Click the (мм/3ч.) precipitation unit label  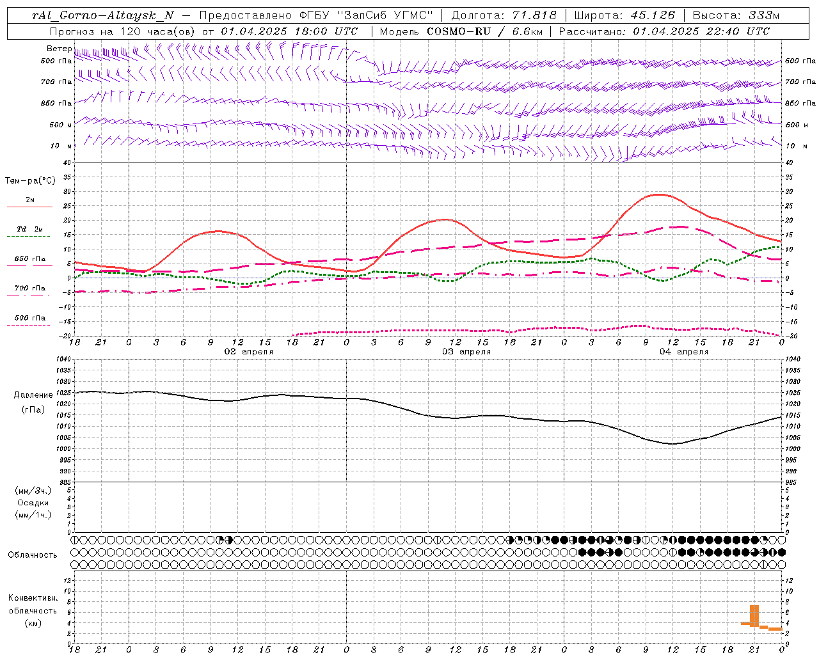(x=33, y=491)
